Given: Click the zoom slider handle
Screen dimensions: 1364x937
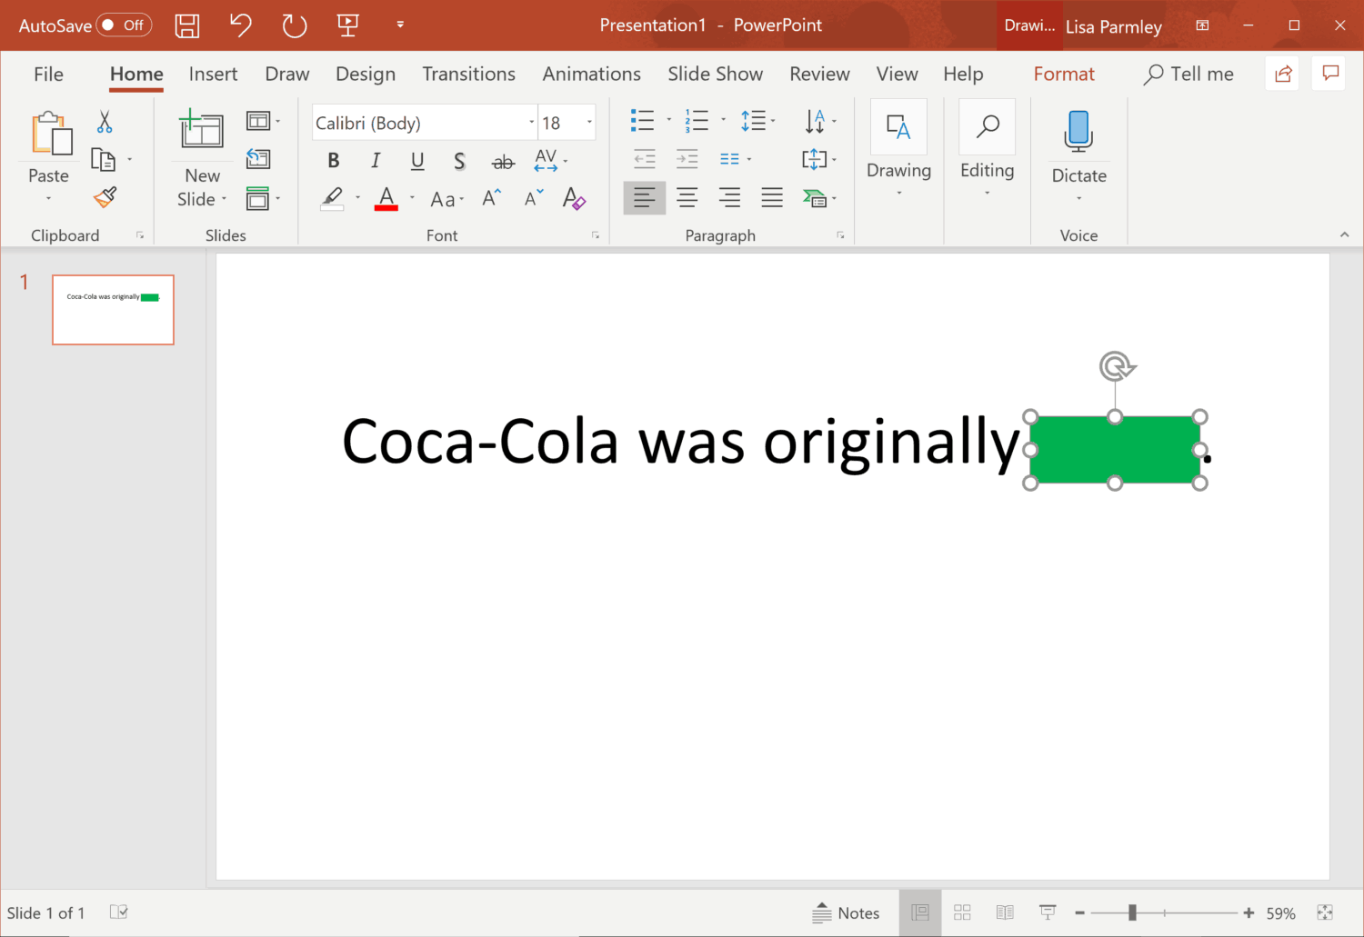Looking at the screenshot, I should [1132, 912].
